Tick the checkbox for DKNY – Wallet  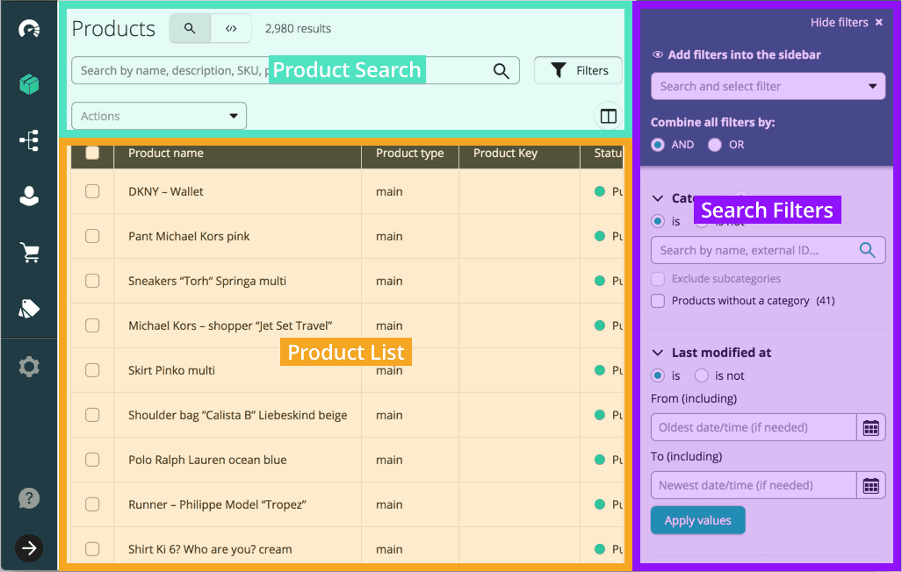tap(92, 191)
